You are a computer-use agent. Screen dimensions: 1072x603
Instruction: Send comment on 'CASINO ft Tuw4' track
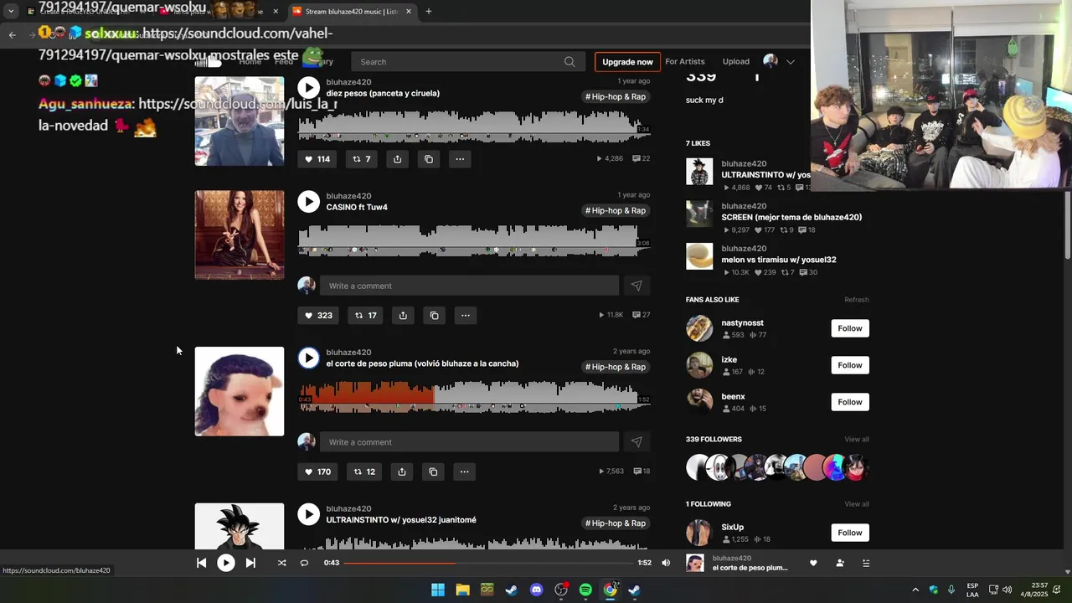tap(636, 286)
